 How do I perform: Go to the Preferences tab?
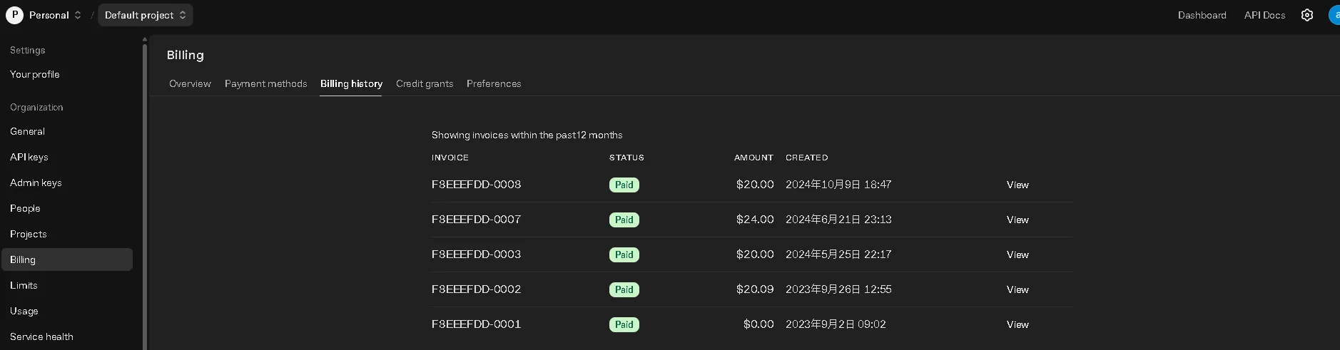pos(494,83)
